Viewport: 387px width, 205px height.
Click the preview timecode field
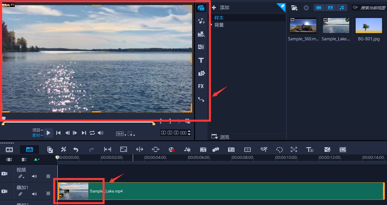point(174,133)
